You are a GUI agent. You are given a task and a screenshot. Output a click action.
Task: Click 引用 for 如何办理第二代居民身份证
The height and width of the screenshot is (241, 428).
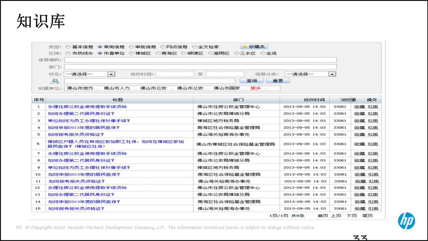[373, 113]
